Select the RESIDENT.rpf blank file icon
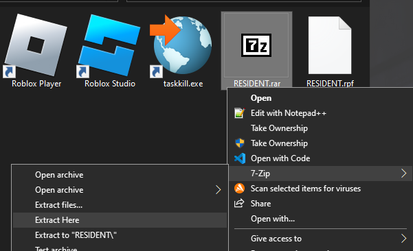Image resolution: width=413 pixels, height=251 pixels. tap(330, 45)
